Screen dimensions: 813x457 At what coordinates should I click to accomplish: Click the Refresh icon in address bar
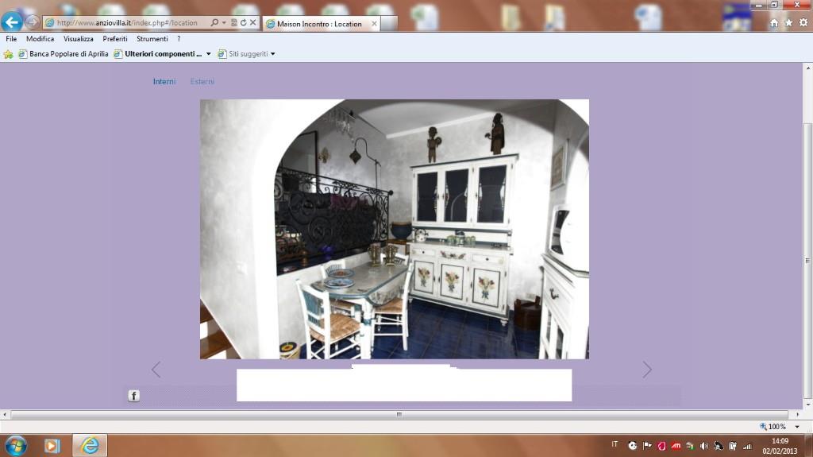pyautogui.click(x=243, y=23)
